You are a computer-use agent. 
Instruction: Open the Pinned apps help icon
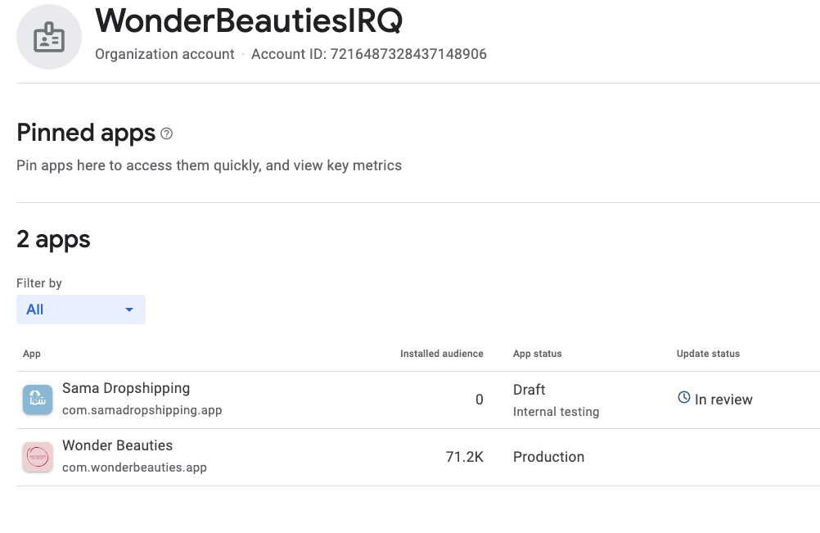166,134
